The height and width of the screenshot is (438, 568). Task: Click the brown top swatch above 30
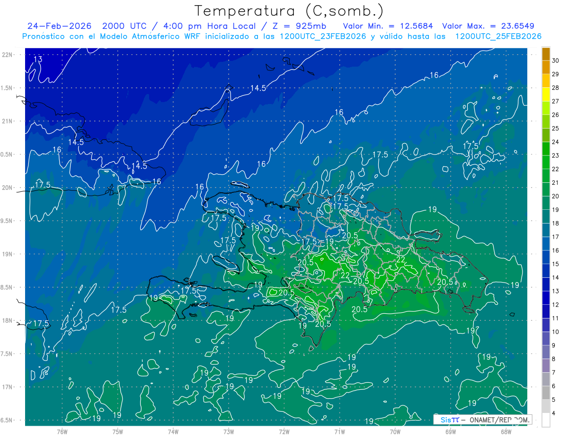(x=546, y=54)
